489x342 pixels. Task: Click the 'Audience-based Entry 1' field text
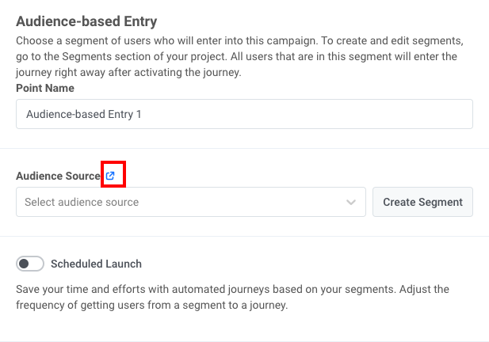pyautogui.click(x=83, y=114)
